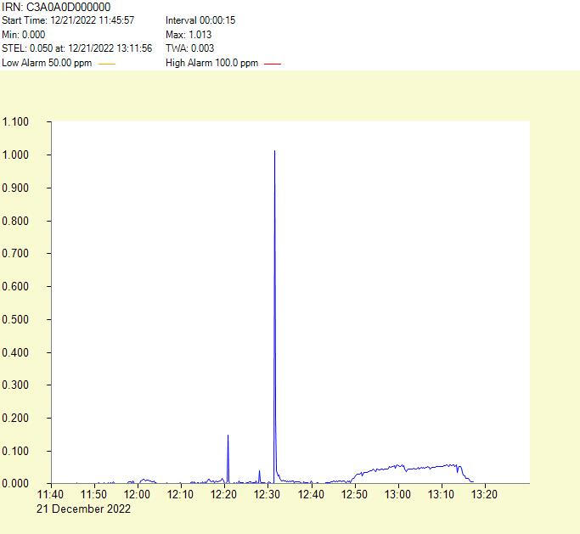The width and height of the screenshot is (580, 534).
Task: Select the yellow Low Alarm legend line
Action: 107,64
